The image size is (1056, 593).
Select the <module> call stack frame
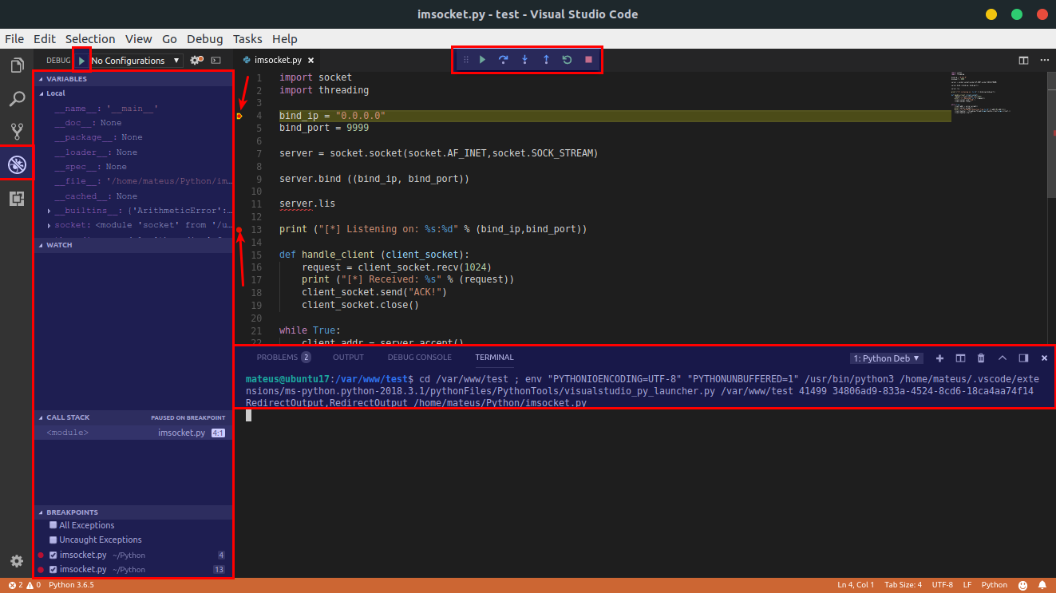coord(132,433)
